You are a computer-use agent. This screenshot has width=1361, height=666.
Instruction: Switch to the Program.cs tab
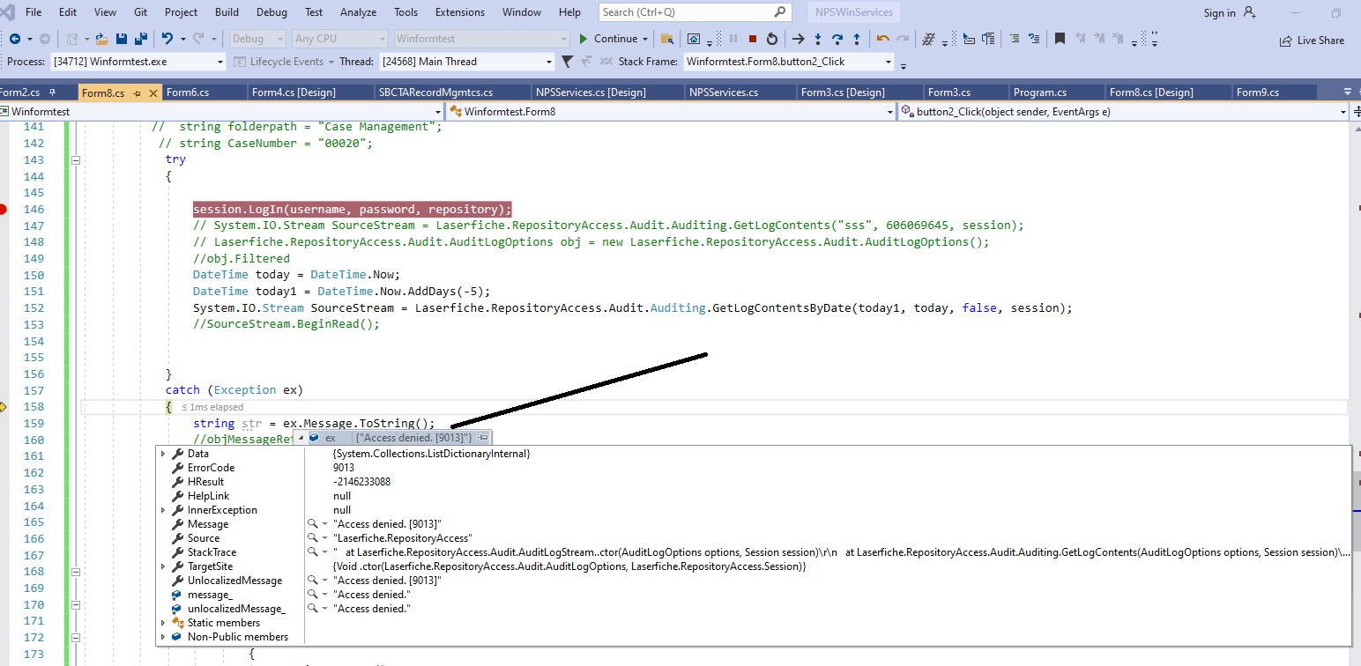pyautogui.click(x=1039, y=92)
